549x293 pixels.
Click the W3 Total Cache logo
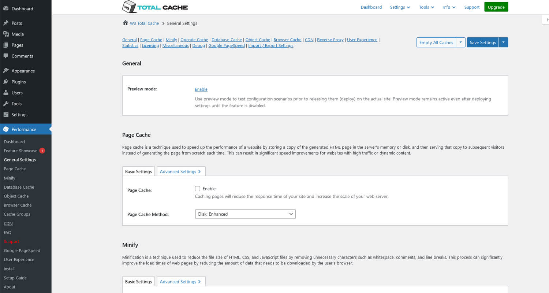(x=155, y=7)
